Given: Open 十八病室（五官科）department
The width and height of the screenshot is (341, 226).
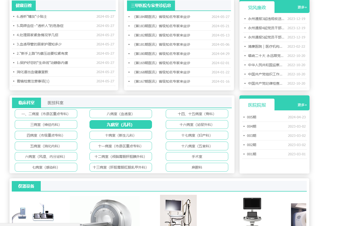Looking at the screenshot, I should click(x=197, y=146).
